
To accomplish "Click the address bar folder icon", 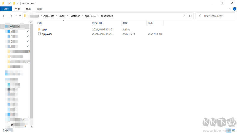I will pyautogui.click(x=25, y=16).
